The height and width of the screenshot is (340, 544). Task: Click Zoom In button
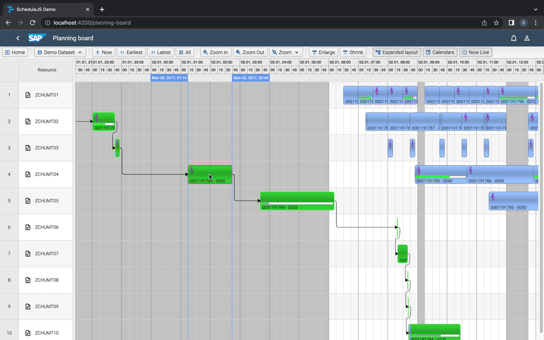(x=216, y=52)
